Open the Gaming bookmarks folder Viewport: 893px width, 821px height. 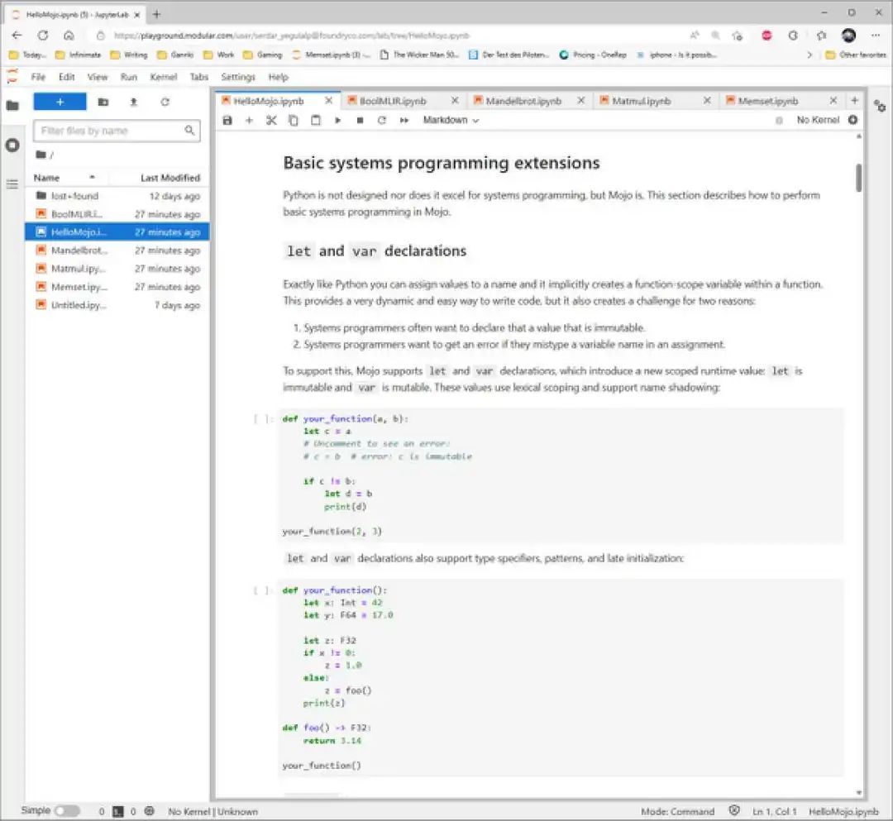tap(263, 55)
